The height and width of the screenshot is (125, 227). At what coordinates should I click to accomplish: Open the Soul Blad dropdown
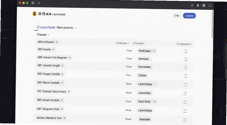click(147, 101)
